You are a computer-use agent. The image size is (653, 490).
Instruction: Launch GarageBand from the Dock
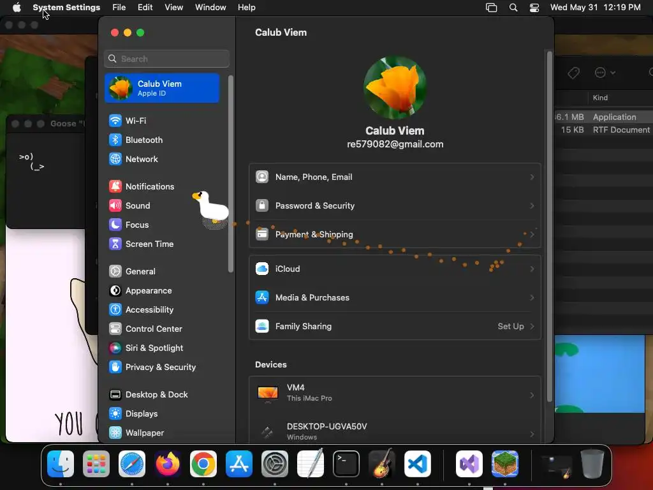(x=381, y=464)
